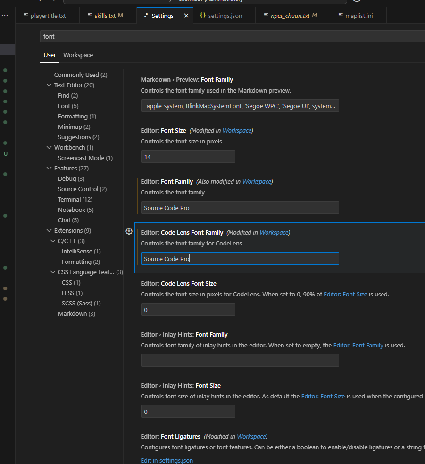
Task: Collapse the Extensions tree section
Action: pos(49,231)
